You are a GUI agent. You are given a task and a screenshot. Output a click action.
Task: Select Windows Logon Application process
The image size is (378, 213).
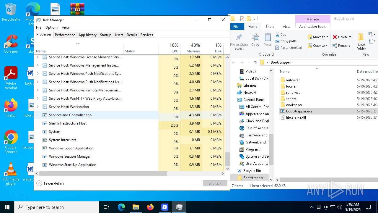click(x=96, y=148)
